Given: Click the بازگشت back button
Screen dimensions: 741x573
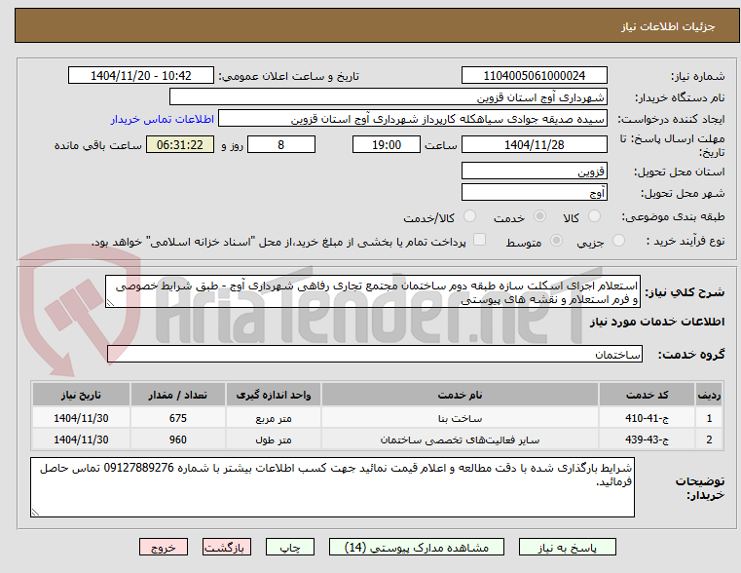Looking at the screenshot, I should (x=226, y=547).
